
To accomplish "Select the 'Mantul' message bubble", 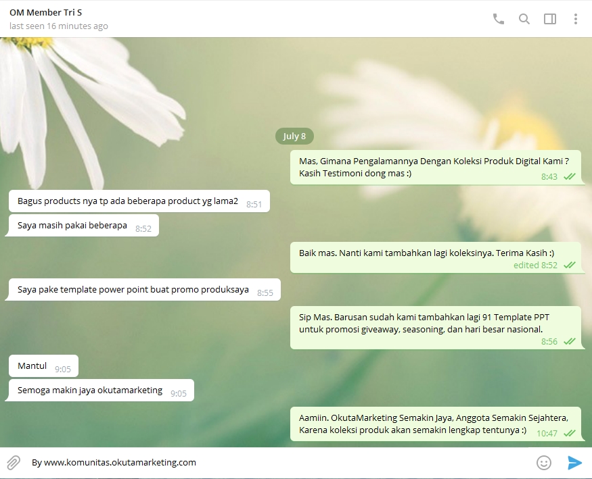I will [43, 366].
